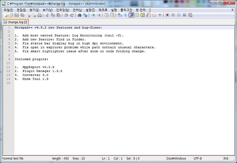The image size is (237, 163).
Task: Save the current recorded macro icon
Action: coord(190,15)
